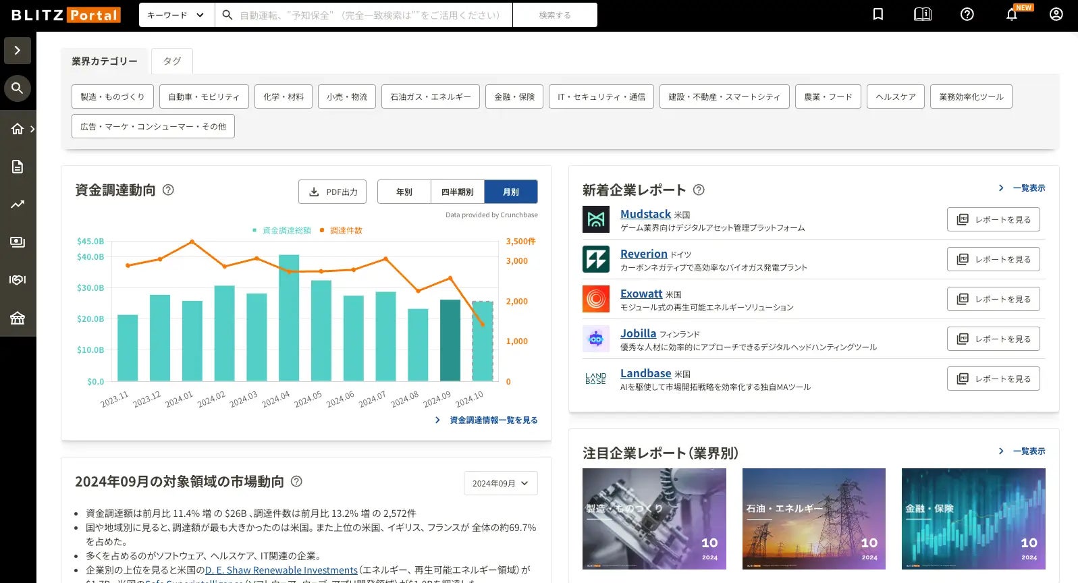Click the PDF出力 download button
1078x583 pixels.
point(333,192)
